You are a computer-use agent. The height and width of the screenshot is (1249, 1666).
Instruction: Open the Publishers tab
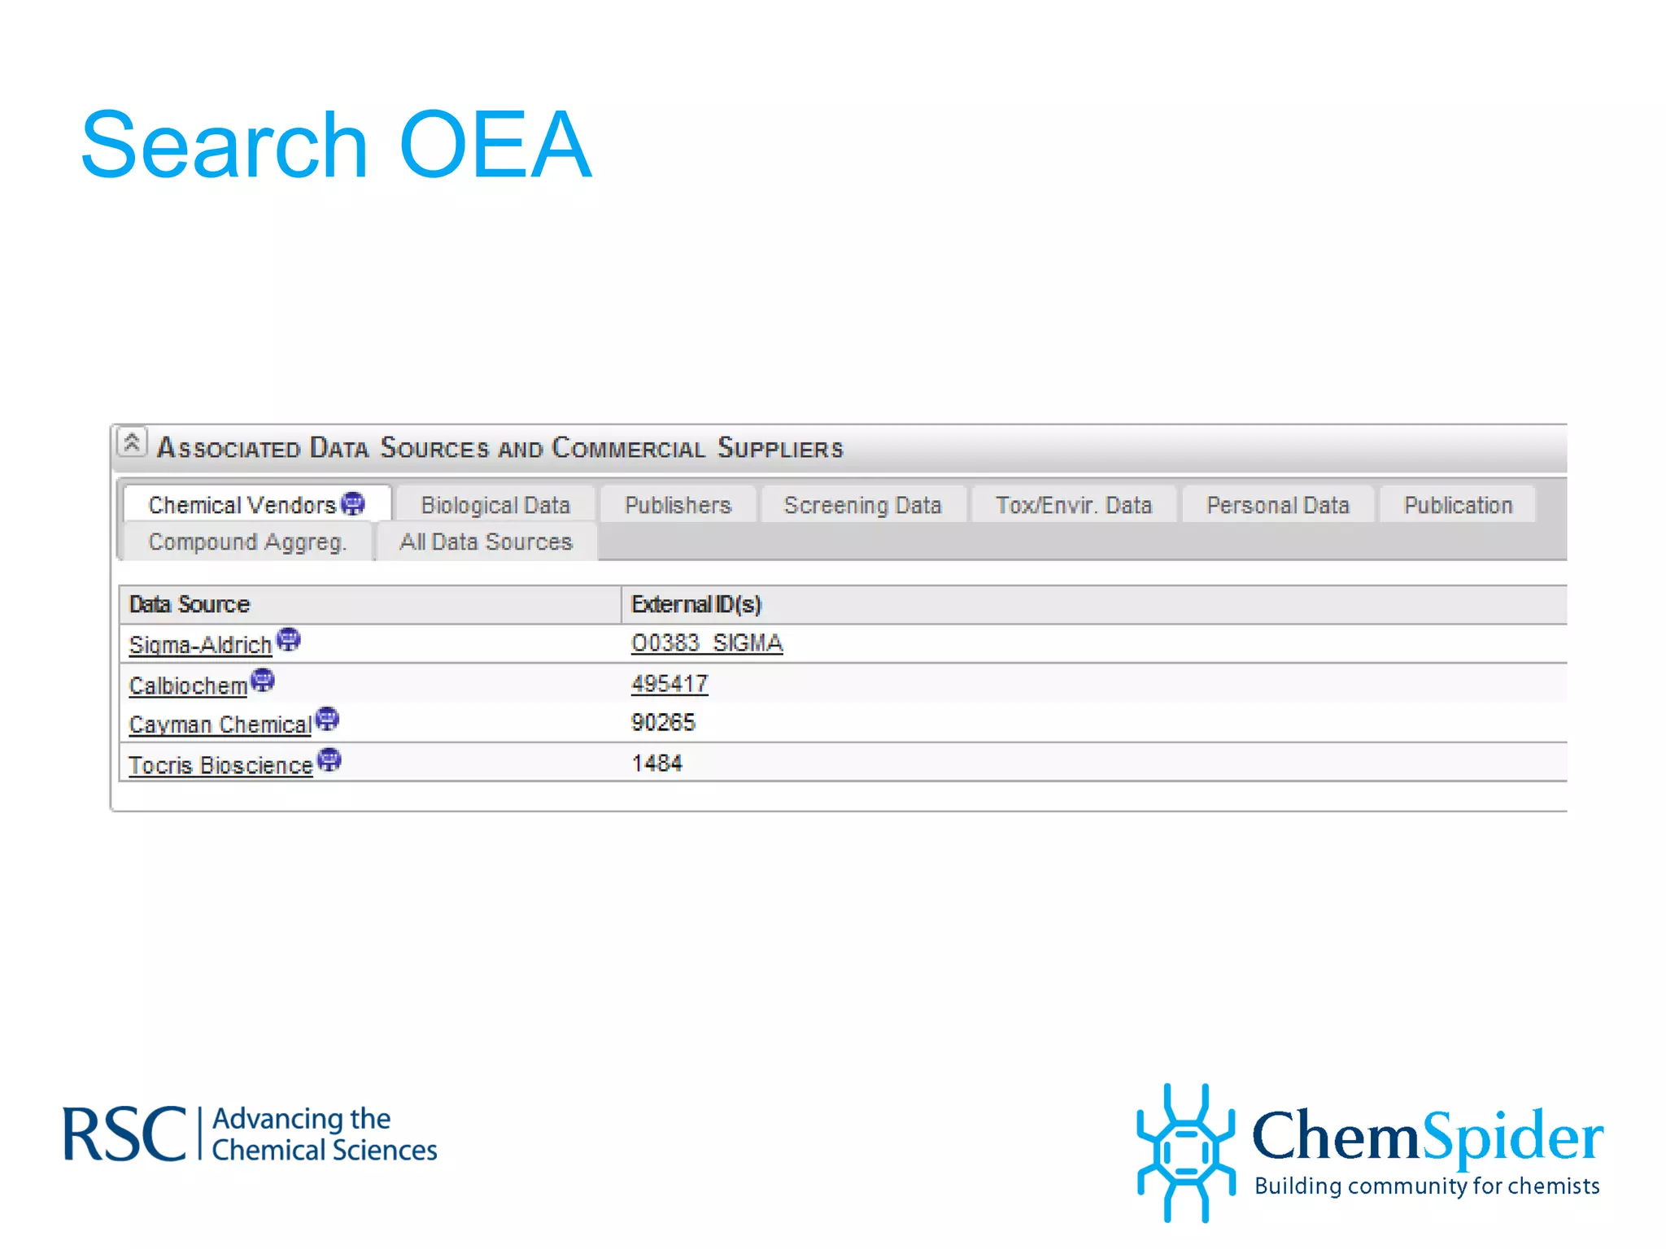pyautogui.click(x=678, y=505)
